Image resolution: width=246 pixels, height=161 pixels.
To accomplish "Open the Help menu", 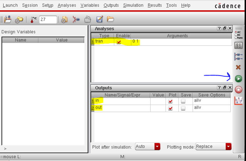I will (x=186, y=5).
